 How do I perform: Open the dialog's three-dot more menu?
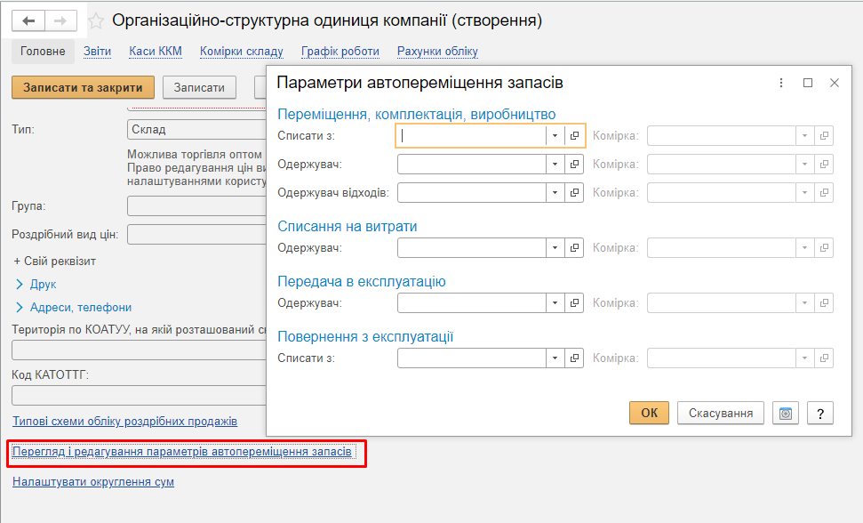pyautogui.click(x=781, y=83)
